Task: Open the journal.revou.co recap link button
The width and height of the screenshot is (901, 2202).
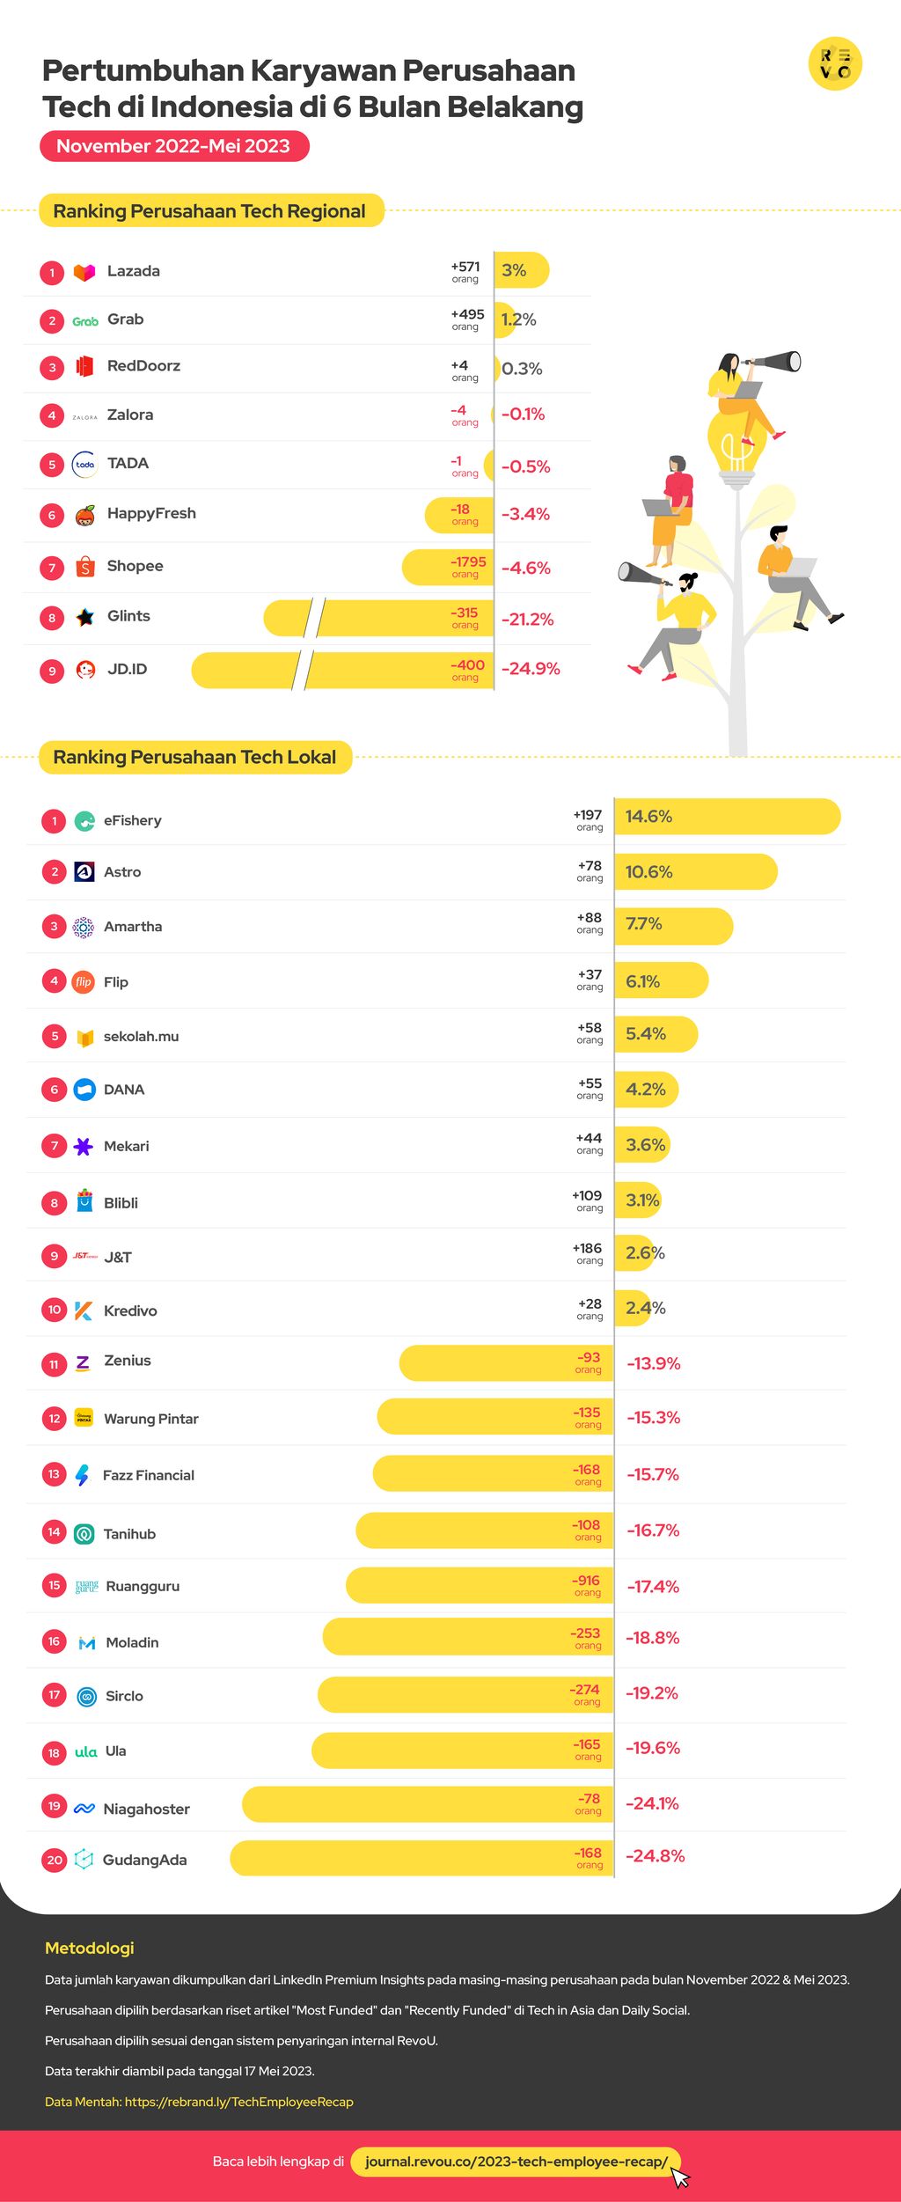Action: pos(516,2162)
